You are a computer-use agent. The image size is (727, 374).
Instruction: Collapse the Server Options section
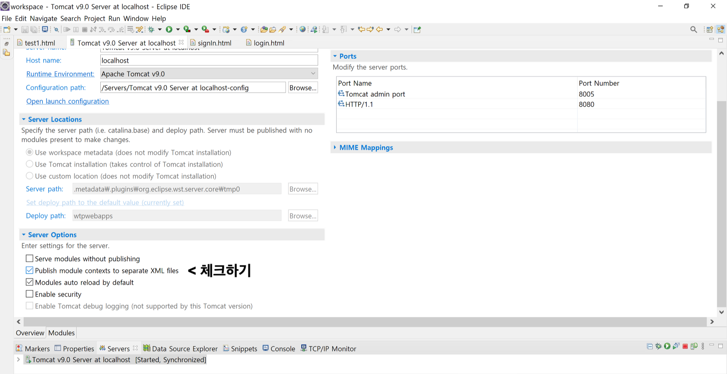click(24, 235)
